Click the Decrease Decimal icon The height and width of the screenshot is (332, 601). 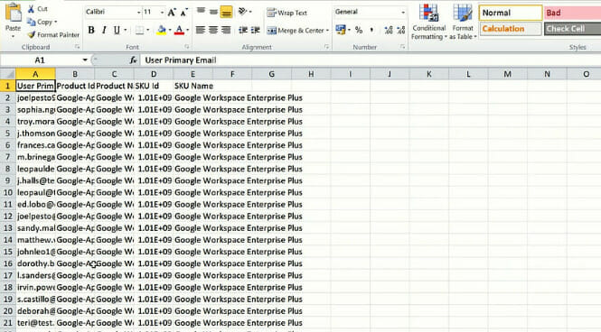[401, 30]
